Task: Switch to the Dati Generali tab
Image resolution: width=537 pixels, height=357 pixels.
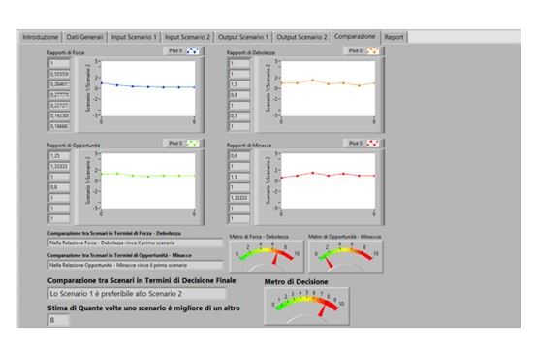Action: tap(84, 37)
